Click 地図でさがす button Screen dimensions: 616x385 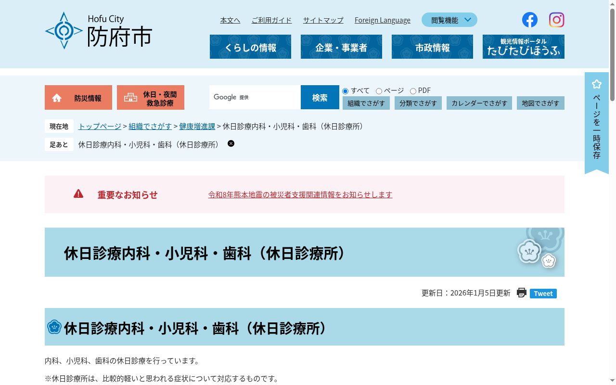541,103
